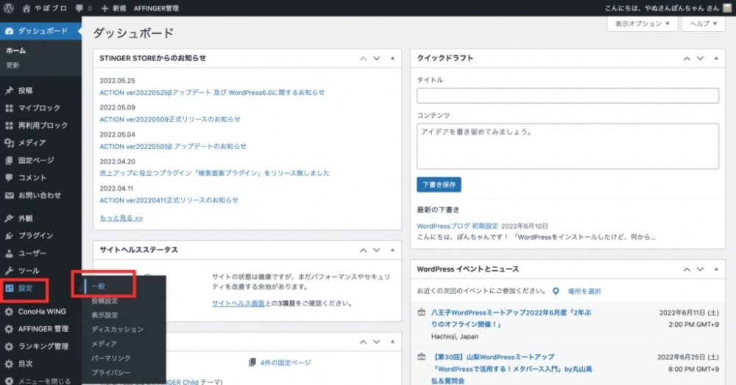Click the コンテンツ textarea in クイックドラフト
736x385 pixels.
(567, 146)
